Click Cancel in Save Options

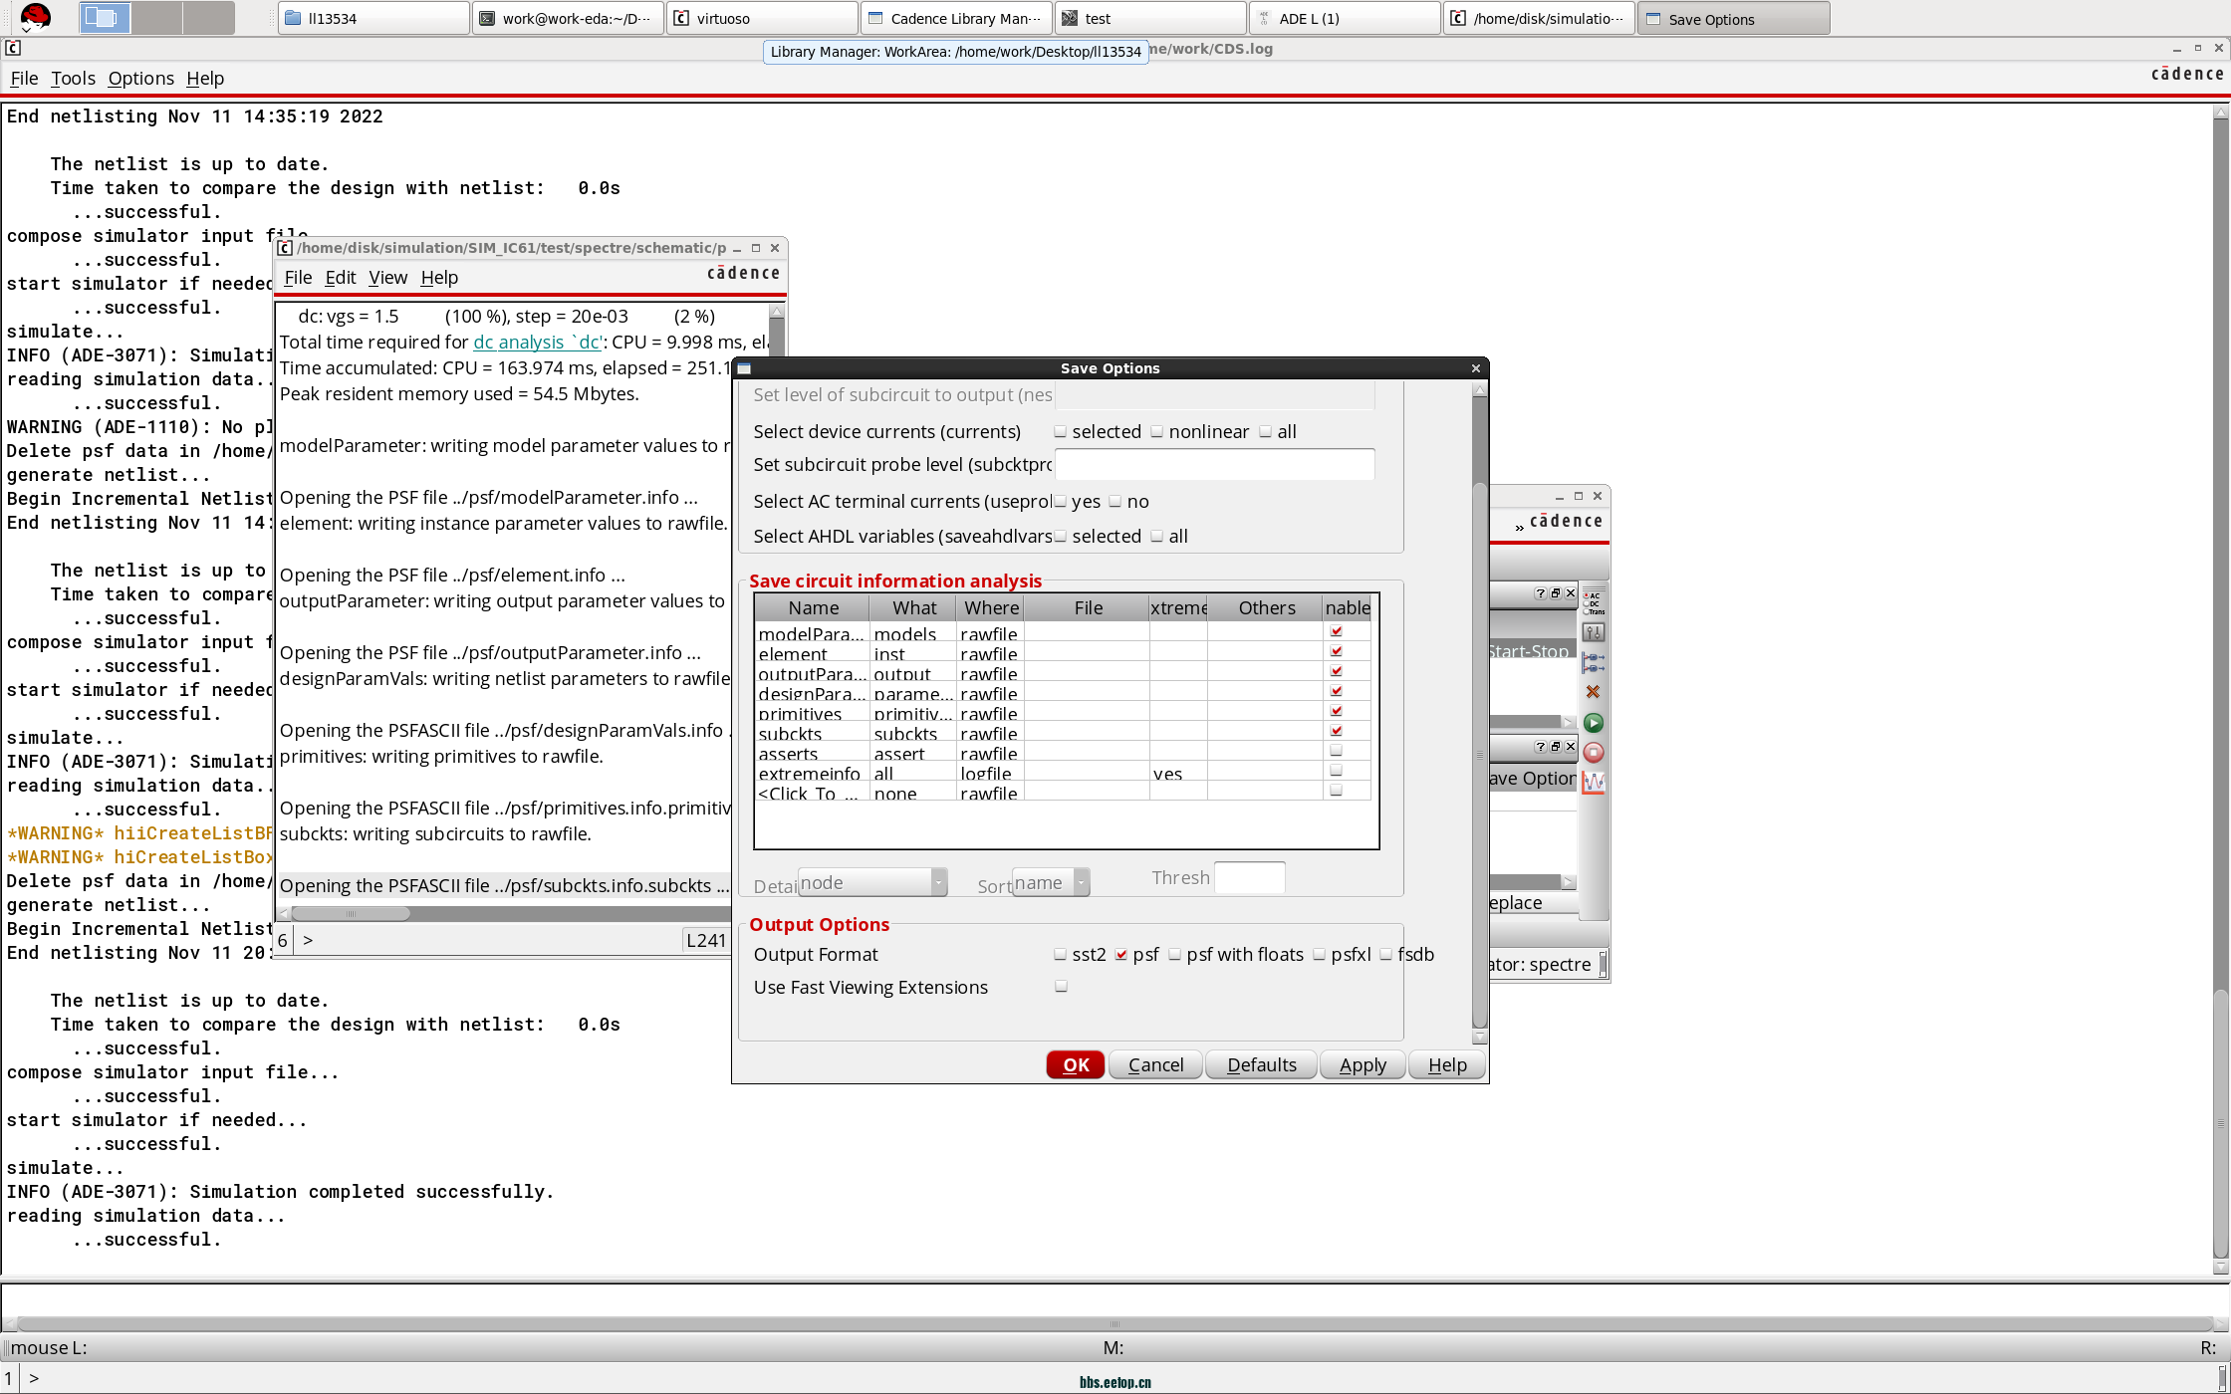click(x=1155, y=1064)
